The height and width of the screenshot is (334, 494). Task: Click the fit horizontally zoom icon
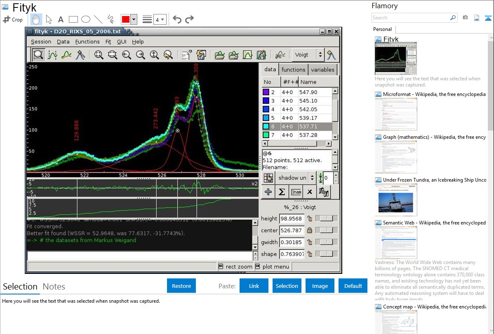click(x=113, y=55)
